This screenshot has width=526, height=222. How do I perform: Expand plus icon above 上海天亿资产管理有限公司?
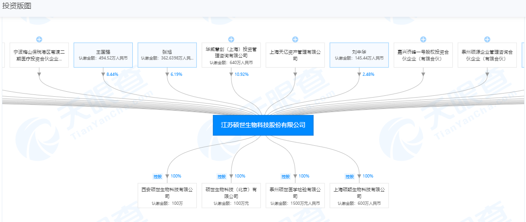coord(295,39)
